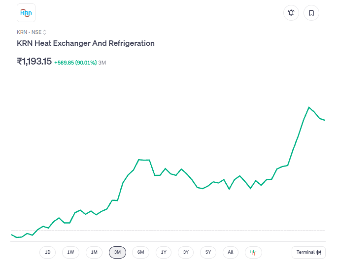Click the peak of the price line
This screenshot has width=337, height=265.
tap(309, 107)
